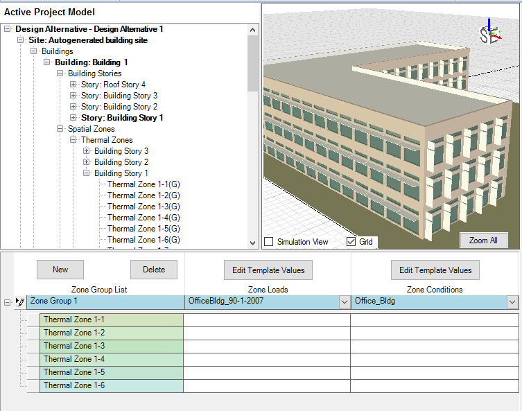Screen dimensions: 522x411
Task: Select the Spatial Zones label
Action: pyautogui.click(x=92, y=129)
